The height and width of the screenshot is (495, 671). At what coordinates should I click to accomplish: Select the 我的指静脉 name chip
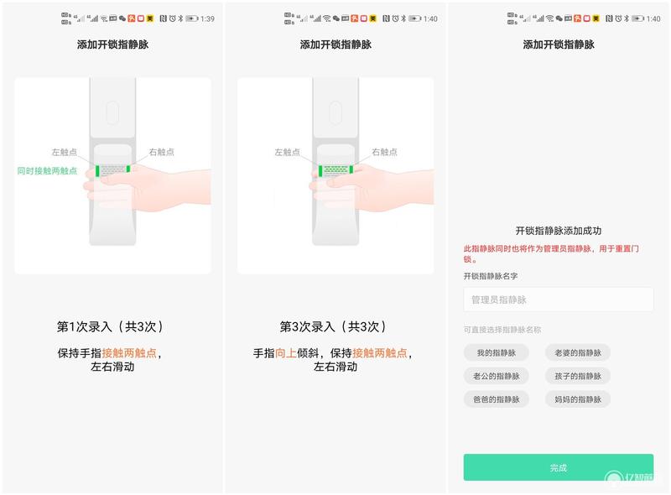pyautogui.click(x=496, y=353)
